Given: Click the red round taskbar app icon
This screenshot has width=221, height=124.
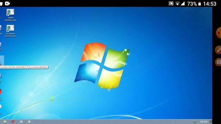Looking at the screenshot, I should click(13, 122).
